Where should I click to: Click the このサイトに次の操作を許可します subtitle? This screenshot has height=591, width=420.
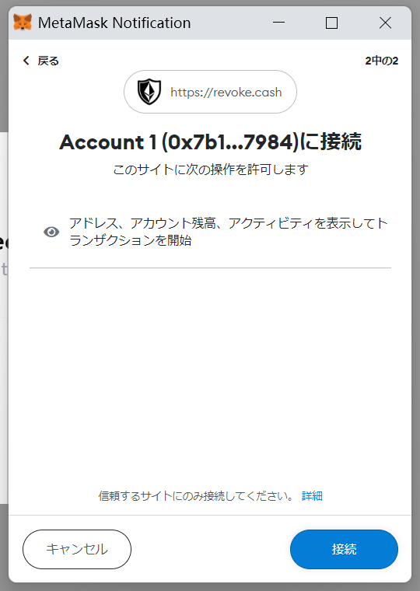pos(210,170)
